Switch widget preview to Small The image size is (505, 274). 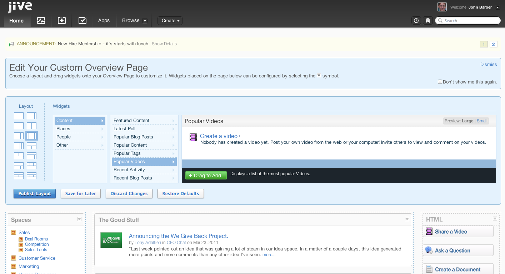482,121
